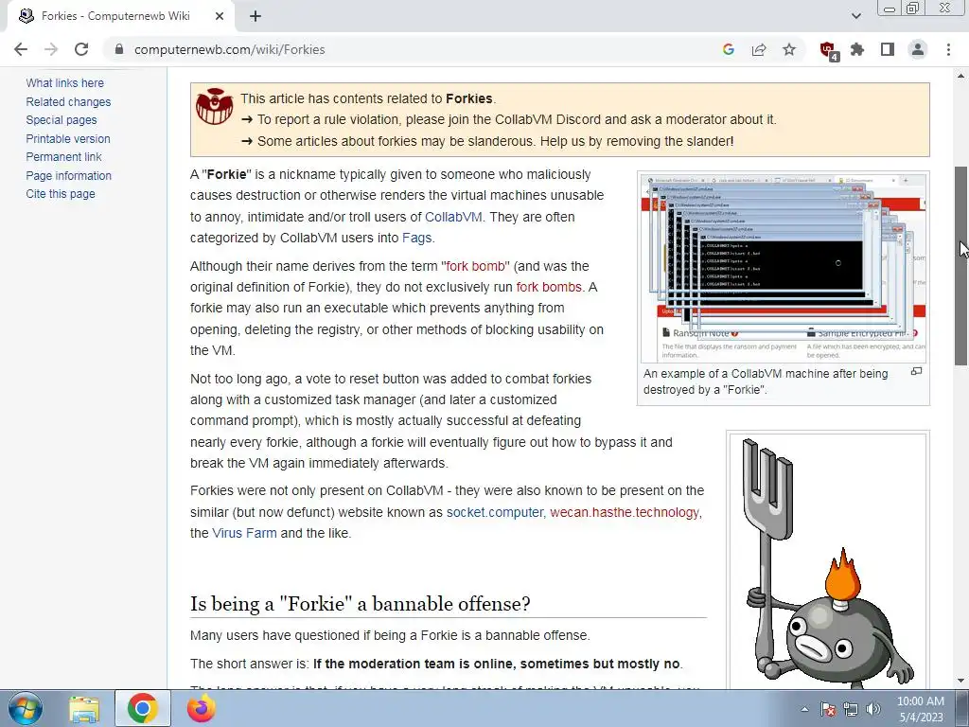Click the Forkies notice banner icon
This screenshot has width=969, height=727.
[215, 106]
